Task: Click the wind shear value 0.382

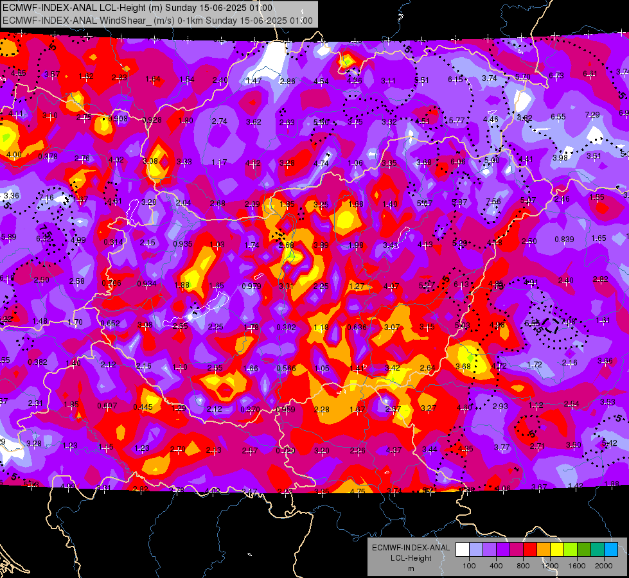Action: 37,362
